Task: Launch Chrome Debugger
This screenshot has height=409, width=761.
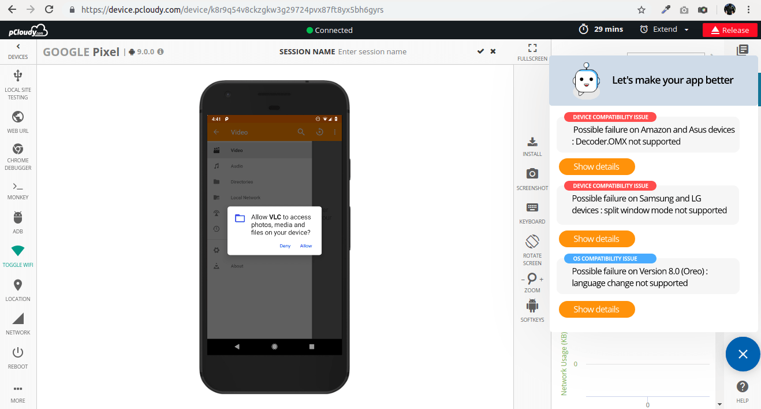Action: tap(18, 157)
